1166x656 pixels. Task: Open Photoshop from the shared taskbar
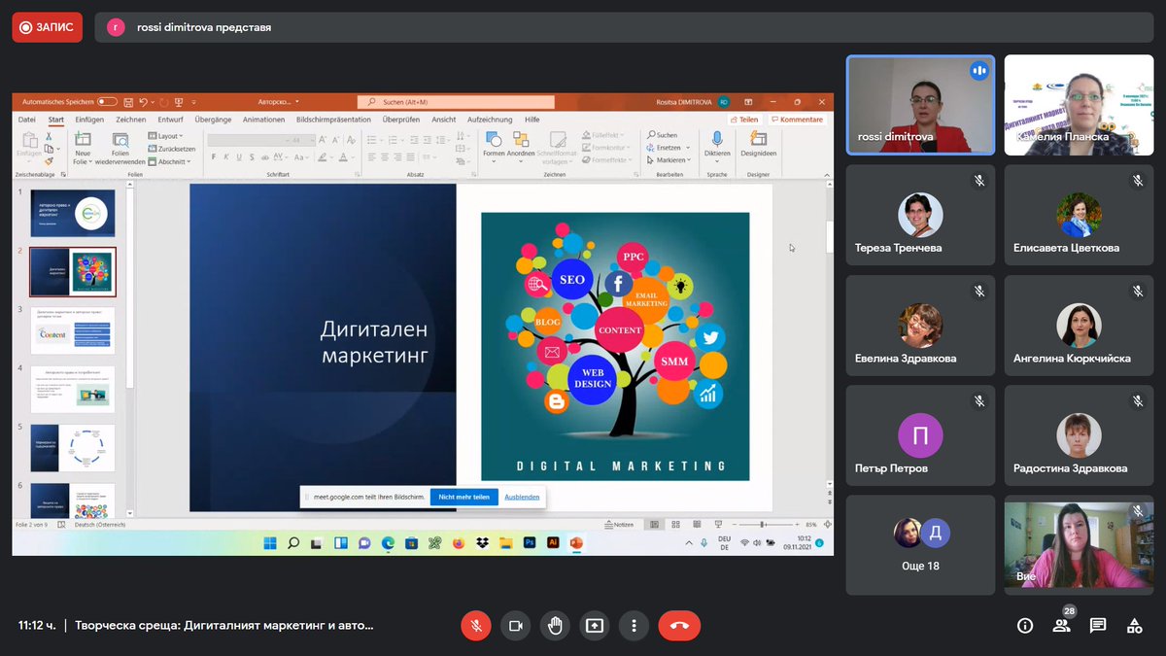point(530,543)
